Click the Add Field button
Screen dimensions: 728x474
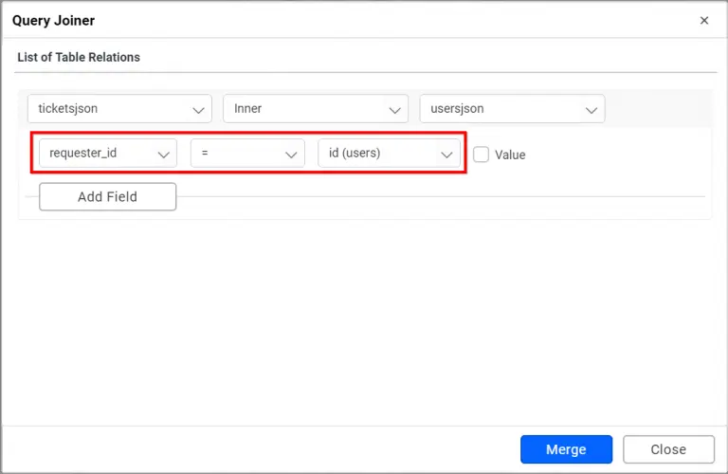pyautogui.click(x=107, y=197)
